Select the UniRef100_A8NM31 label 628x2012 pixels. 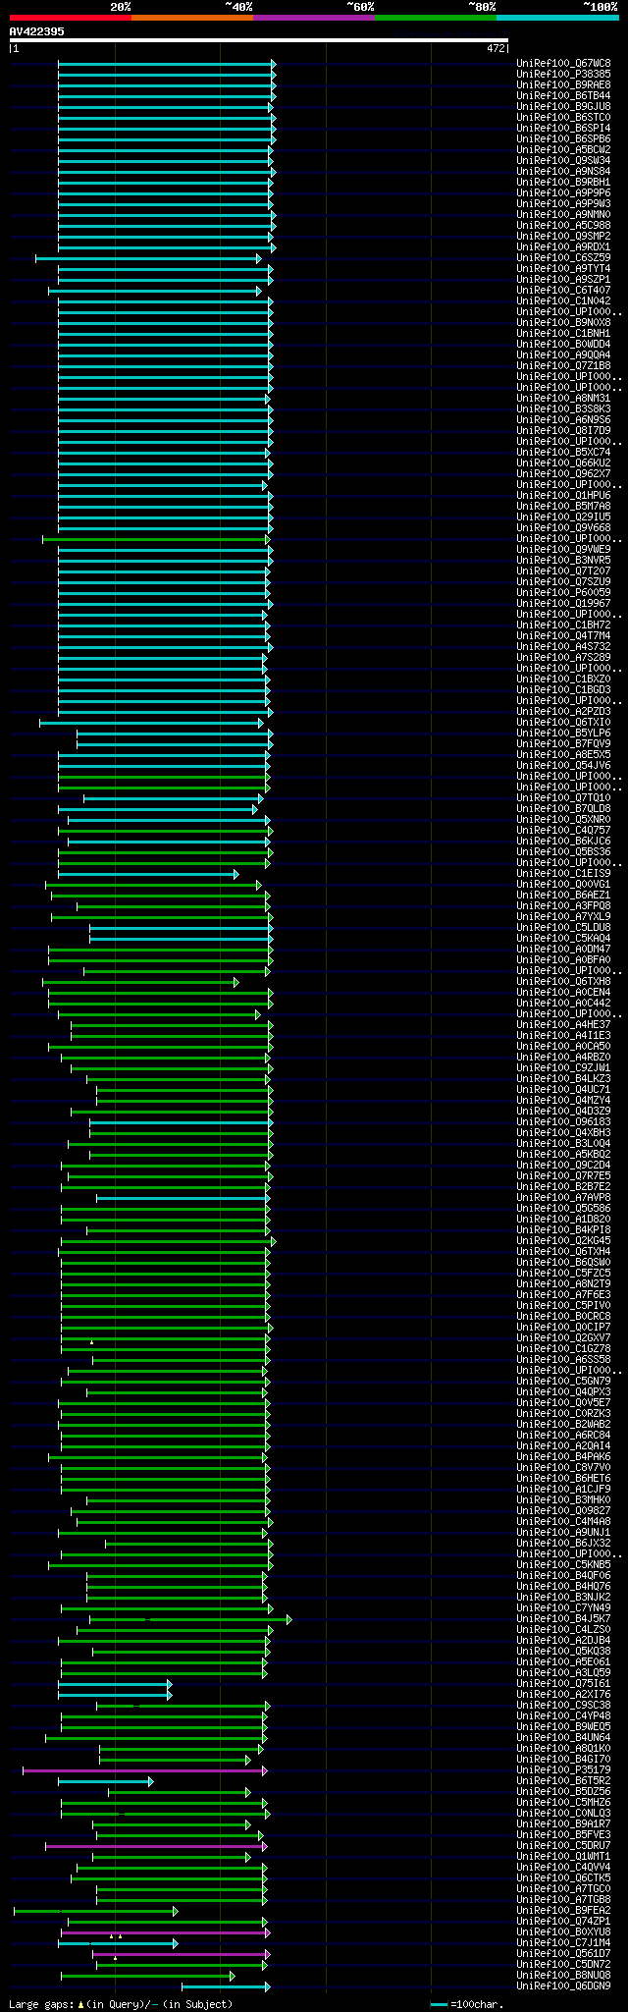[x=563, y=399]
